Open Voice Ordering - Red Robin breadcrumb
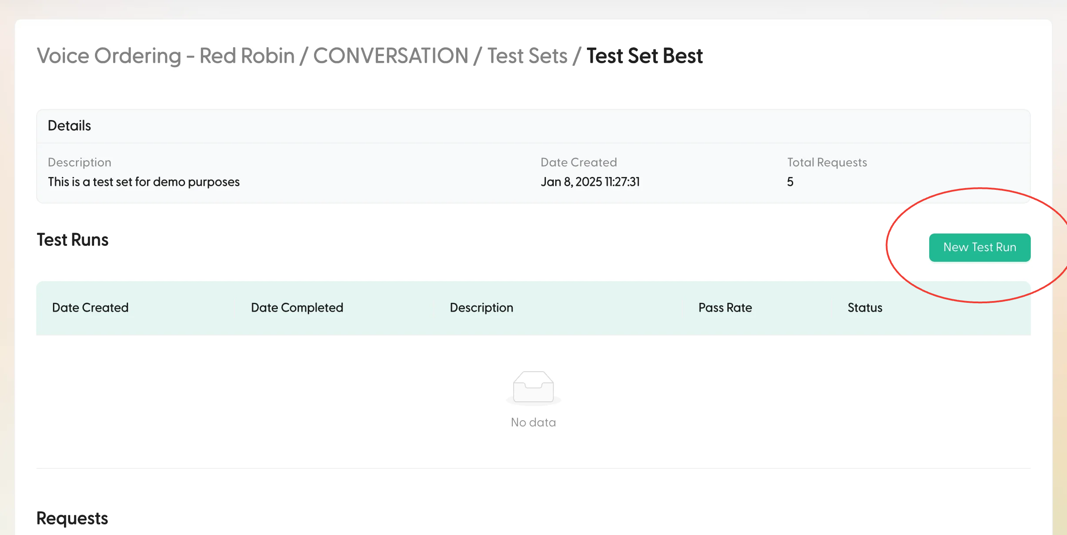1067x535 pixels. coord(165,56)
